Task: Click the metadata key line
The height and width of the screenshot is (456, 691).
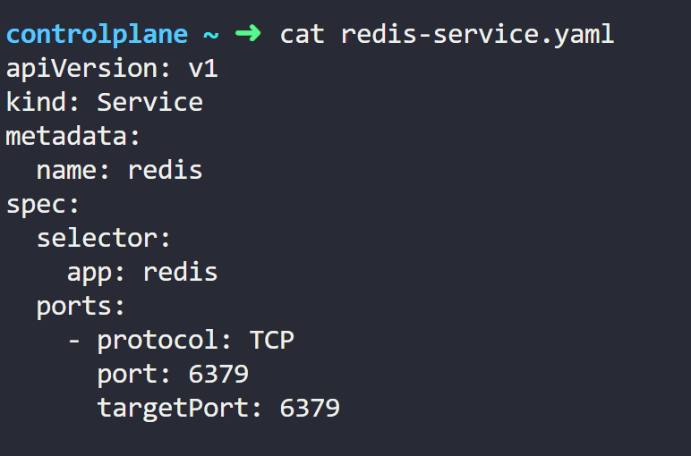Action: pos(73,136)
